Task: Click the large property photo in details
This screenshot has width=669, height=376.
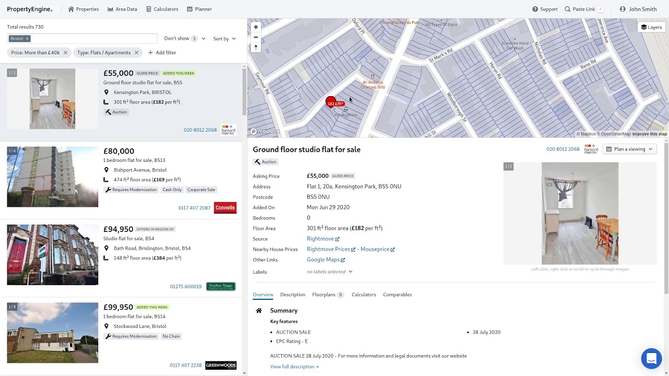Action: click(x=580, y=213)
